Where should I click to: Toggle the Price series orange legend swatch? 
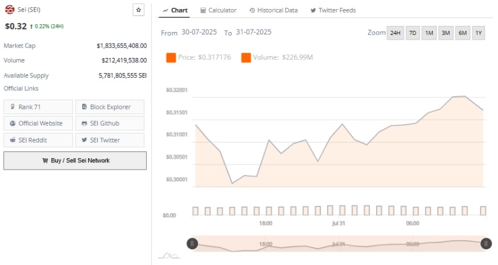tap(171, 57)
